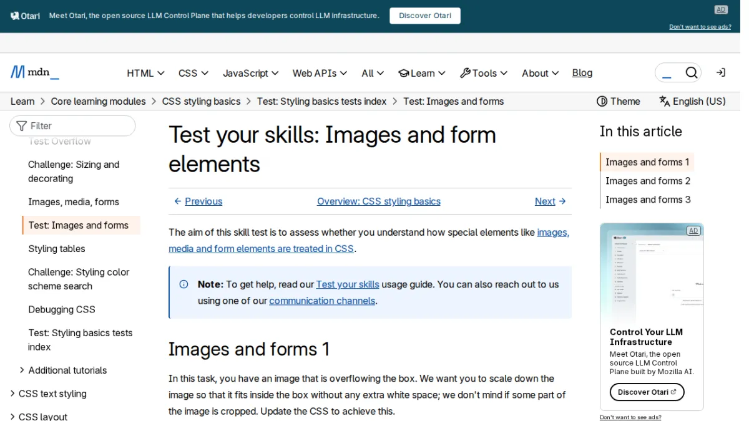Open the Theme switcher
Screen dimensions: 749x421
click(x=619, y=101)
